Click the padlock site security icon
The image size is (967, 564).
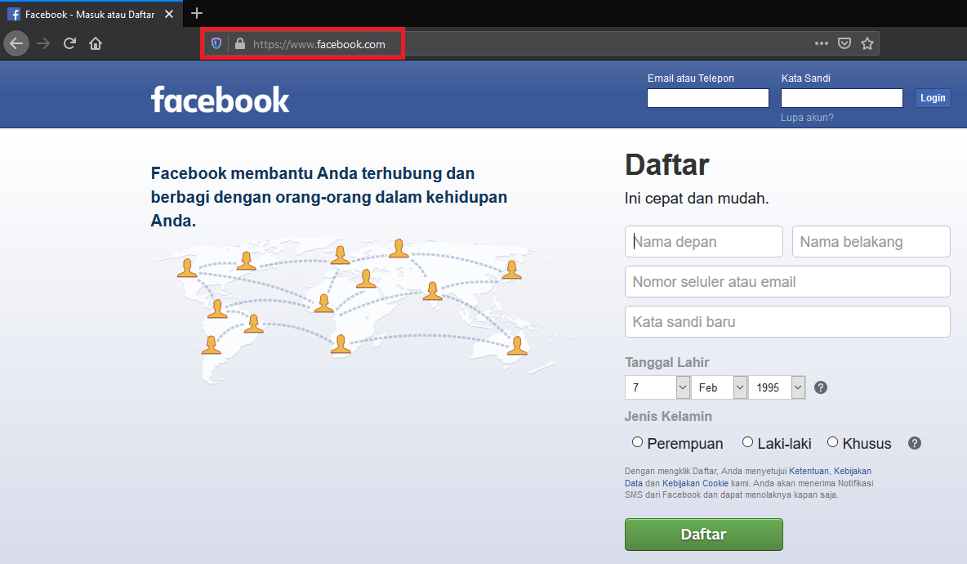point(240,44)
